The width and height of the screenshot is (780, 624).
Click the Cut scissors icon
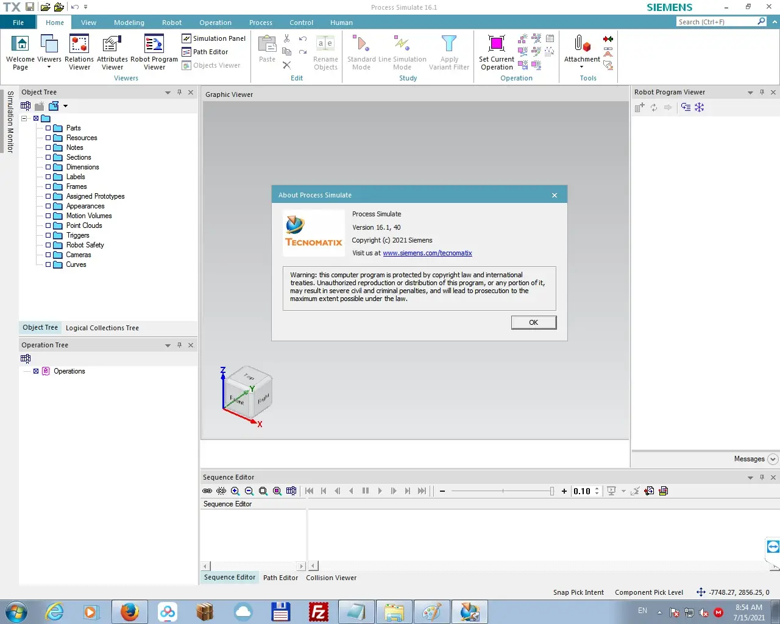click(x=286, y=38)
